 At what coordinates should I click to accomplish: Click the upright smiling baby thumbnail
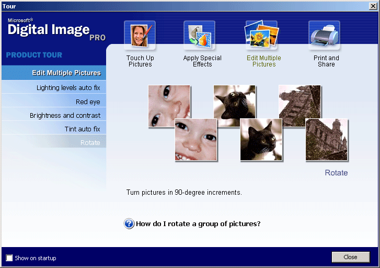[196, 140]
